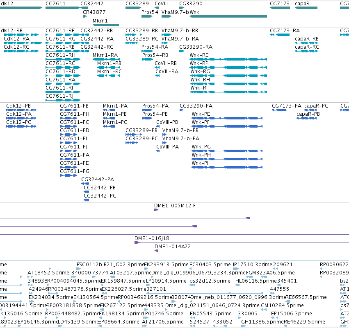Open EST EN05543.5prime
Viewport: 349px width, 328px height.
point(210,314)
